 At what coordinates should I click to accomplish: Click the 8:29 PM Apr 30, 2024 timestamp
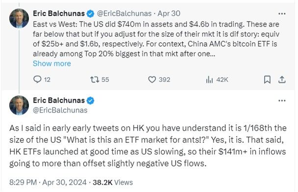point(48,182)
